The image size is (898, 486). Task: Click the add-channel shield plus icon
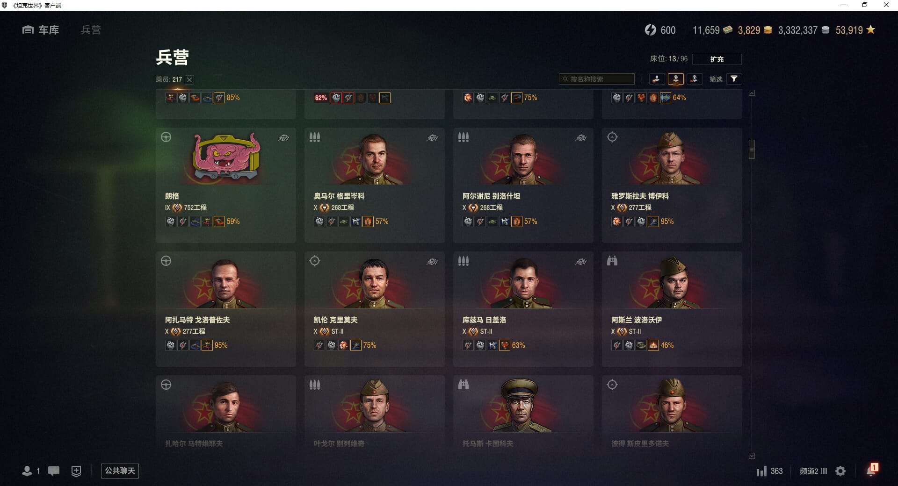click(76, 471)
